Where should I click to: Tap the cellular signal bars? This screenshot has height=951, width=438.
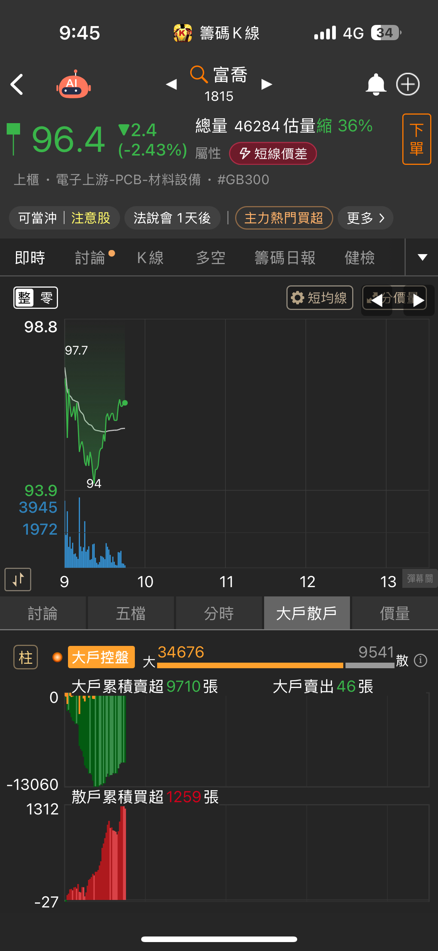coord(325,33)
